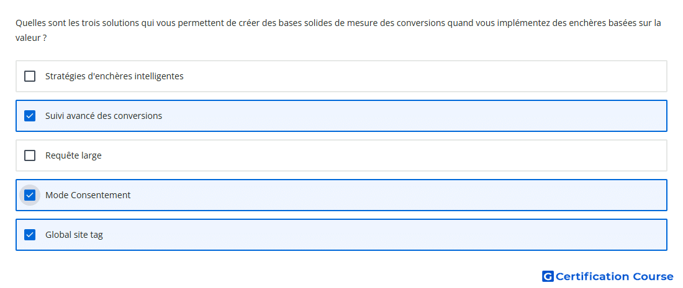Uncheck the Mode Consentement checkbox
The width and height of the screenshot is (683, 288).
[30, 195]
